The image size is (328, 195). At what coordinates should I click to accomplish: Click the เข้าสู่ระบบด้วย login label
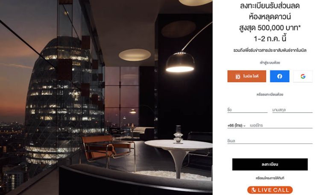270,62
